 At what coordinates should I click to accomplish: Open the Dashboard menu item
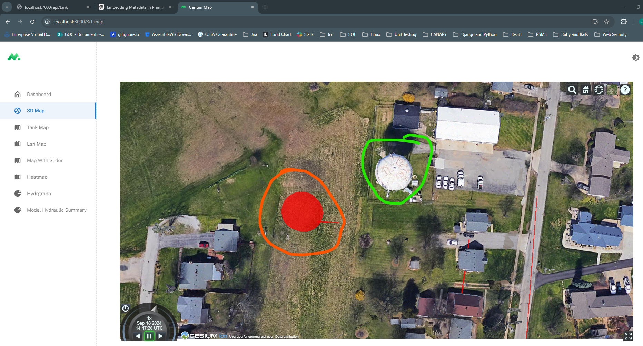tap(48, 94)
